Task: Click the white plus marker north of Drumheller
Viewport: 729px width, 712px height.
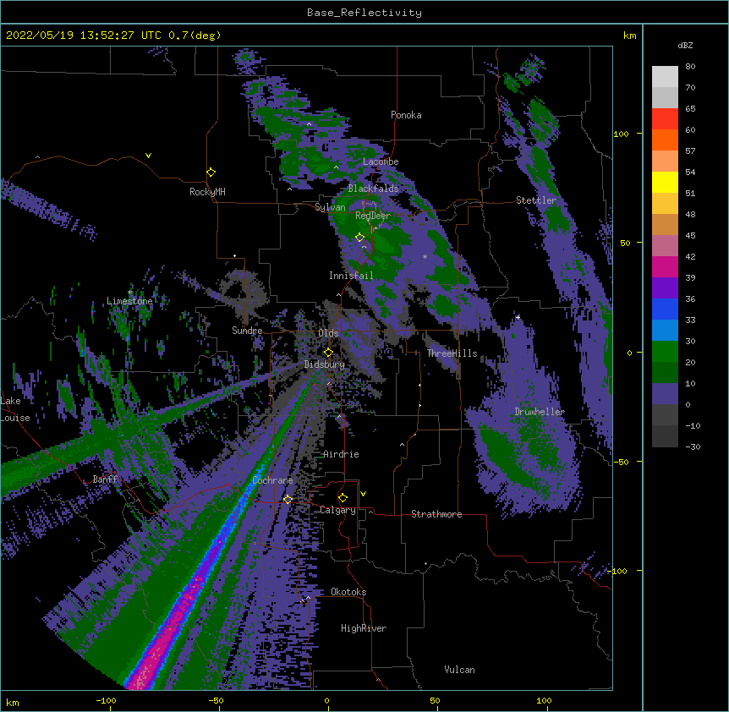Action: (x=518, y=317)
